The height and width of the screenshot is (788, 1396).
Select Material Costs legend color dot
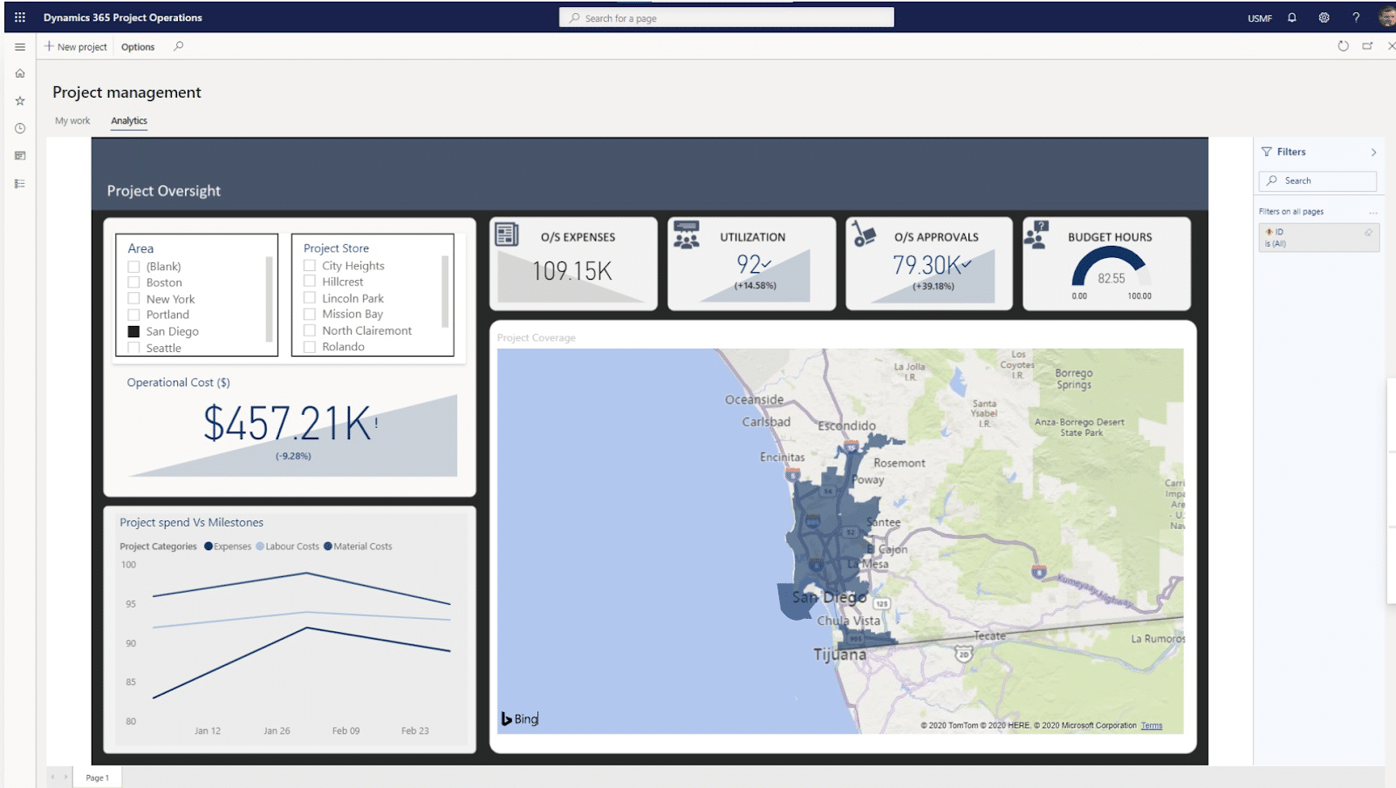pos(328,547)
